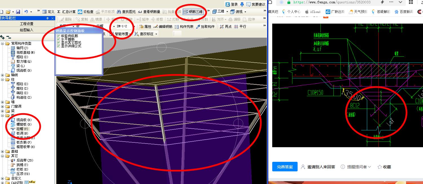The image size is (423, 184).
Task: Toggle 斜竖向纵筋 checkbox
Action: 58,36
